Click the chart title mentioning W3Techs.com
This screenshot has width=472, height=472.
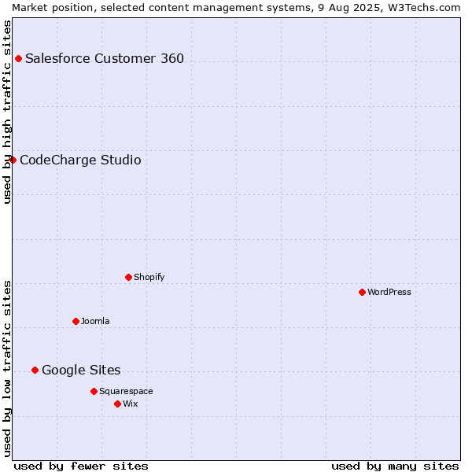click(236, 8)
